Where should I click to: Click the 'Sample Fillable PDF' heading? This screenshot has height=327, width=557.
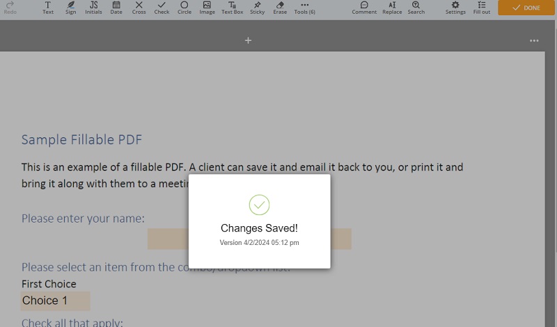[x=81, y=140]
